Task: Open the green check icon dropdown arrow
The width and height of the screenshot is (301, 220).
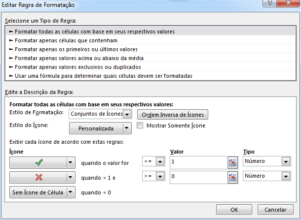Action: (x=71, y=162)
